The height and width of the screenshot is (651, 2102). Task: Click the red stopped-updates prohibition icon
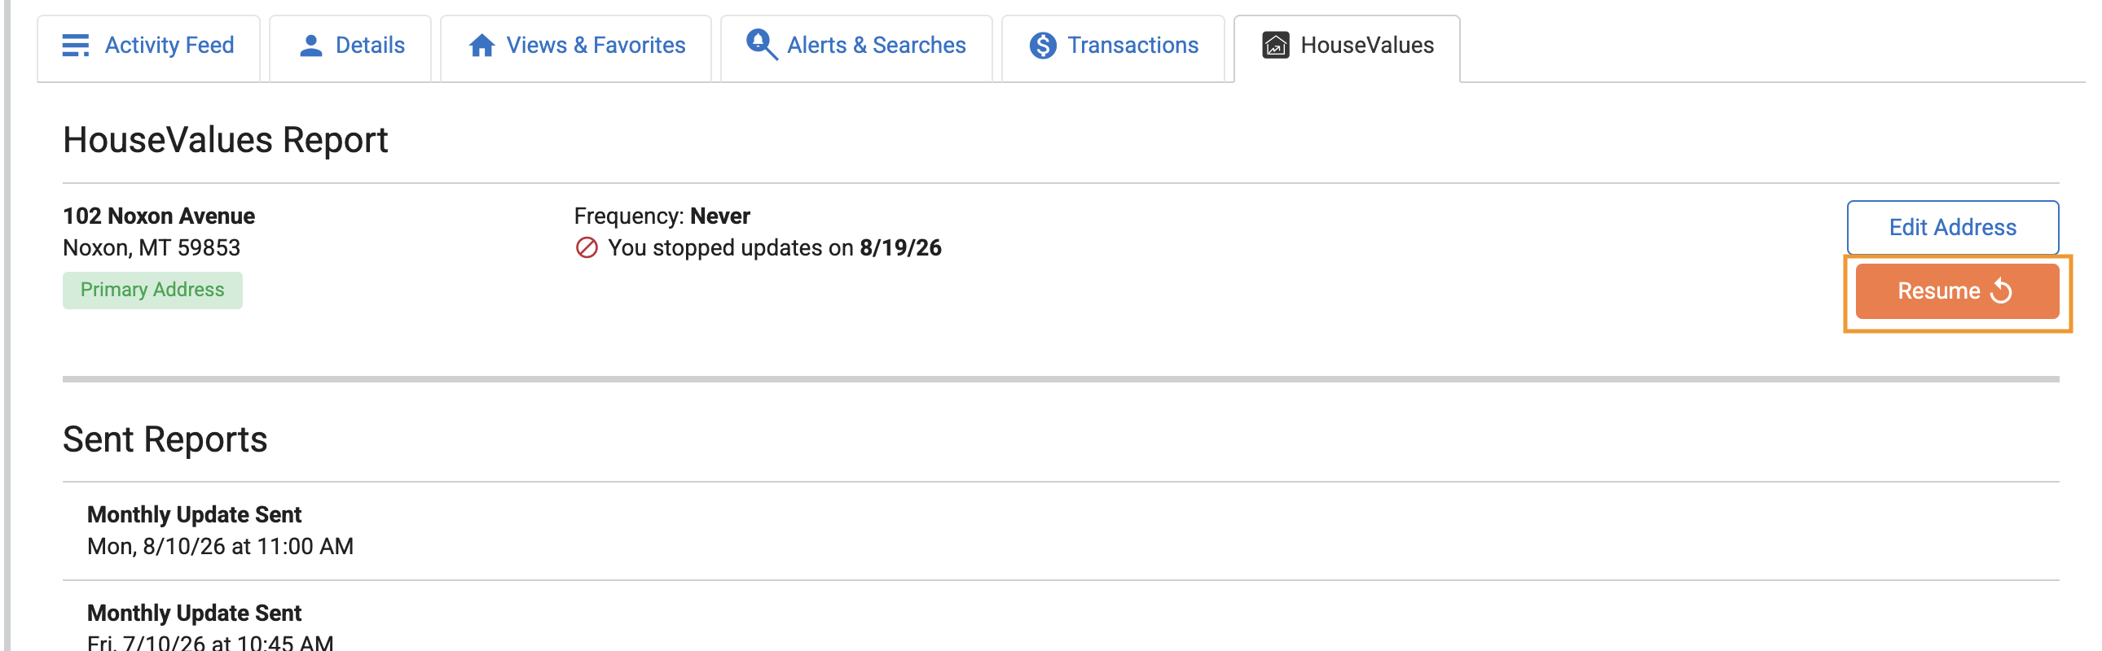pyautogui.click(x=587, y=247)
